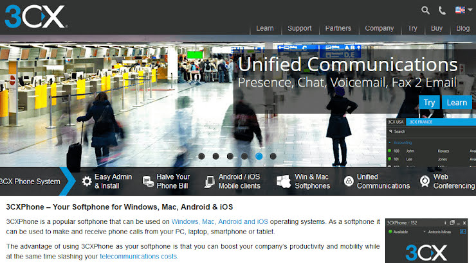The width and height of the screenshot is (476, 263).
Task: Click 3CXPhone window pop-out icon
Action: pyautogui.click(x=452, y=223)
